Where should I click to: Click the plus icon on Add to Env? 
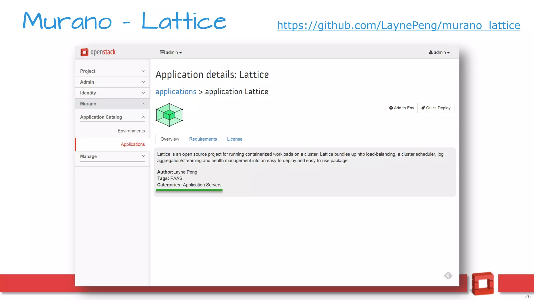(x=391, y=108)
